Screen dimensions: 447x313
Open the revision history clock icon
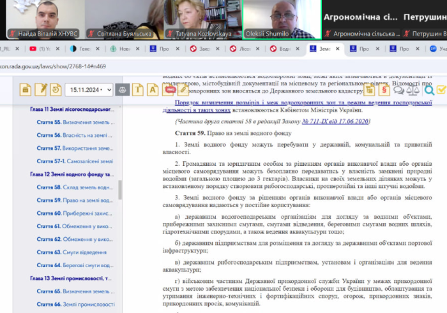point(56,90)
